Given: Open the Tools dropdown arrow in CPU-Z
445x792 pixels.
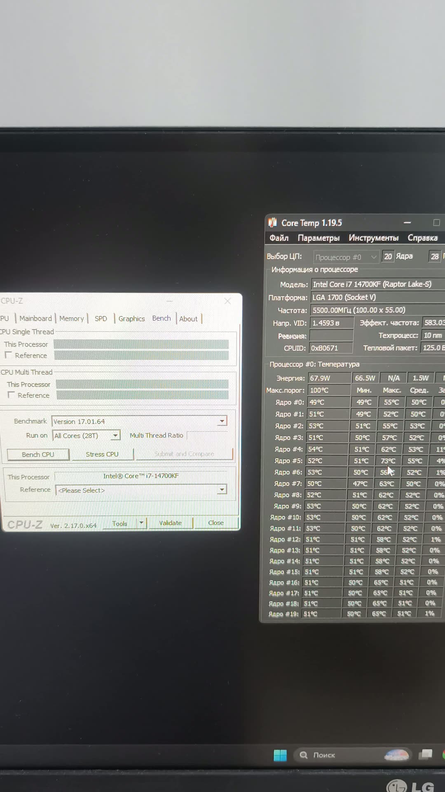Looking at the screenshot, I should 141,523.
